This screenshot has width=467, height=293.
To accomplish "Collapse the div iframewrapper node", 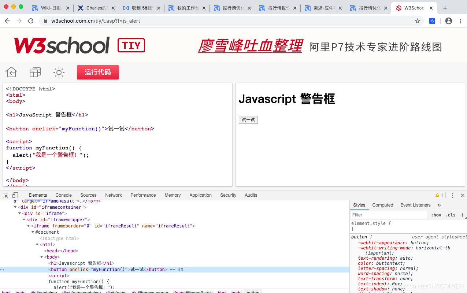I will tap(25, 220).
